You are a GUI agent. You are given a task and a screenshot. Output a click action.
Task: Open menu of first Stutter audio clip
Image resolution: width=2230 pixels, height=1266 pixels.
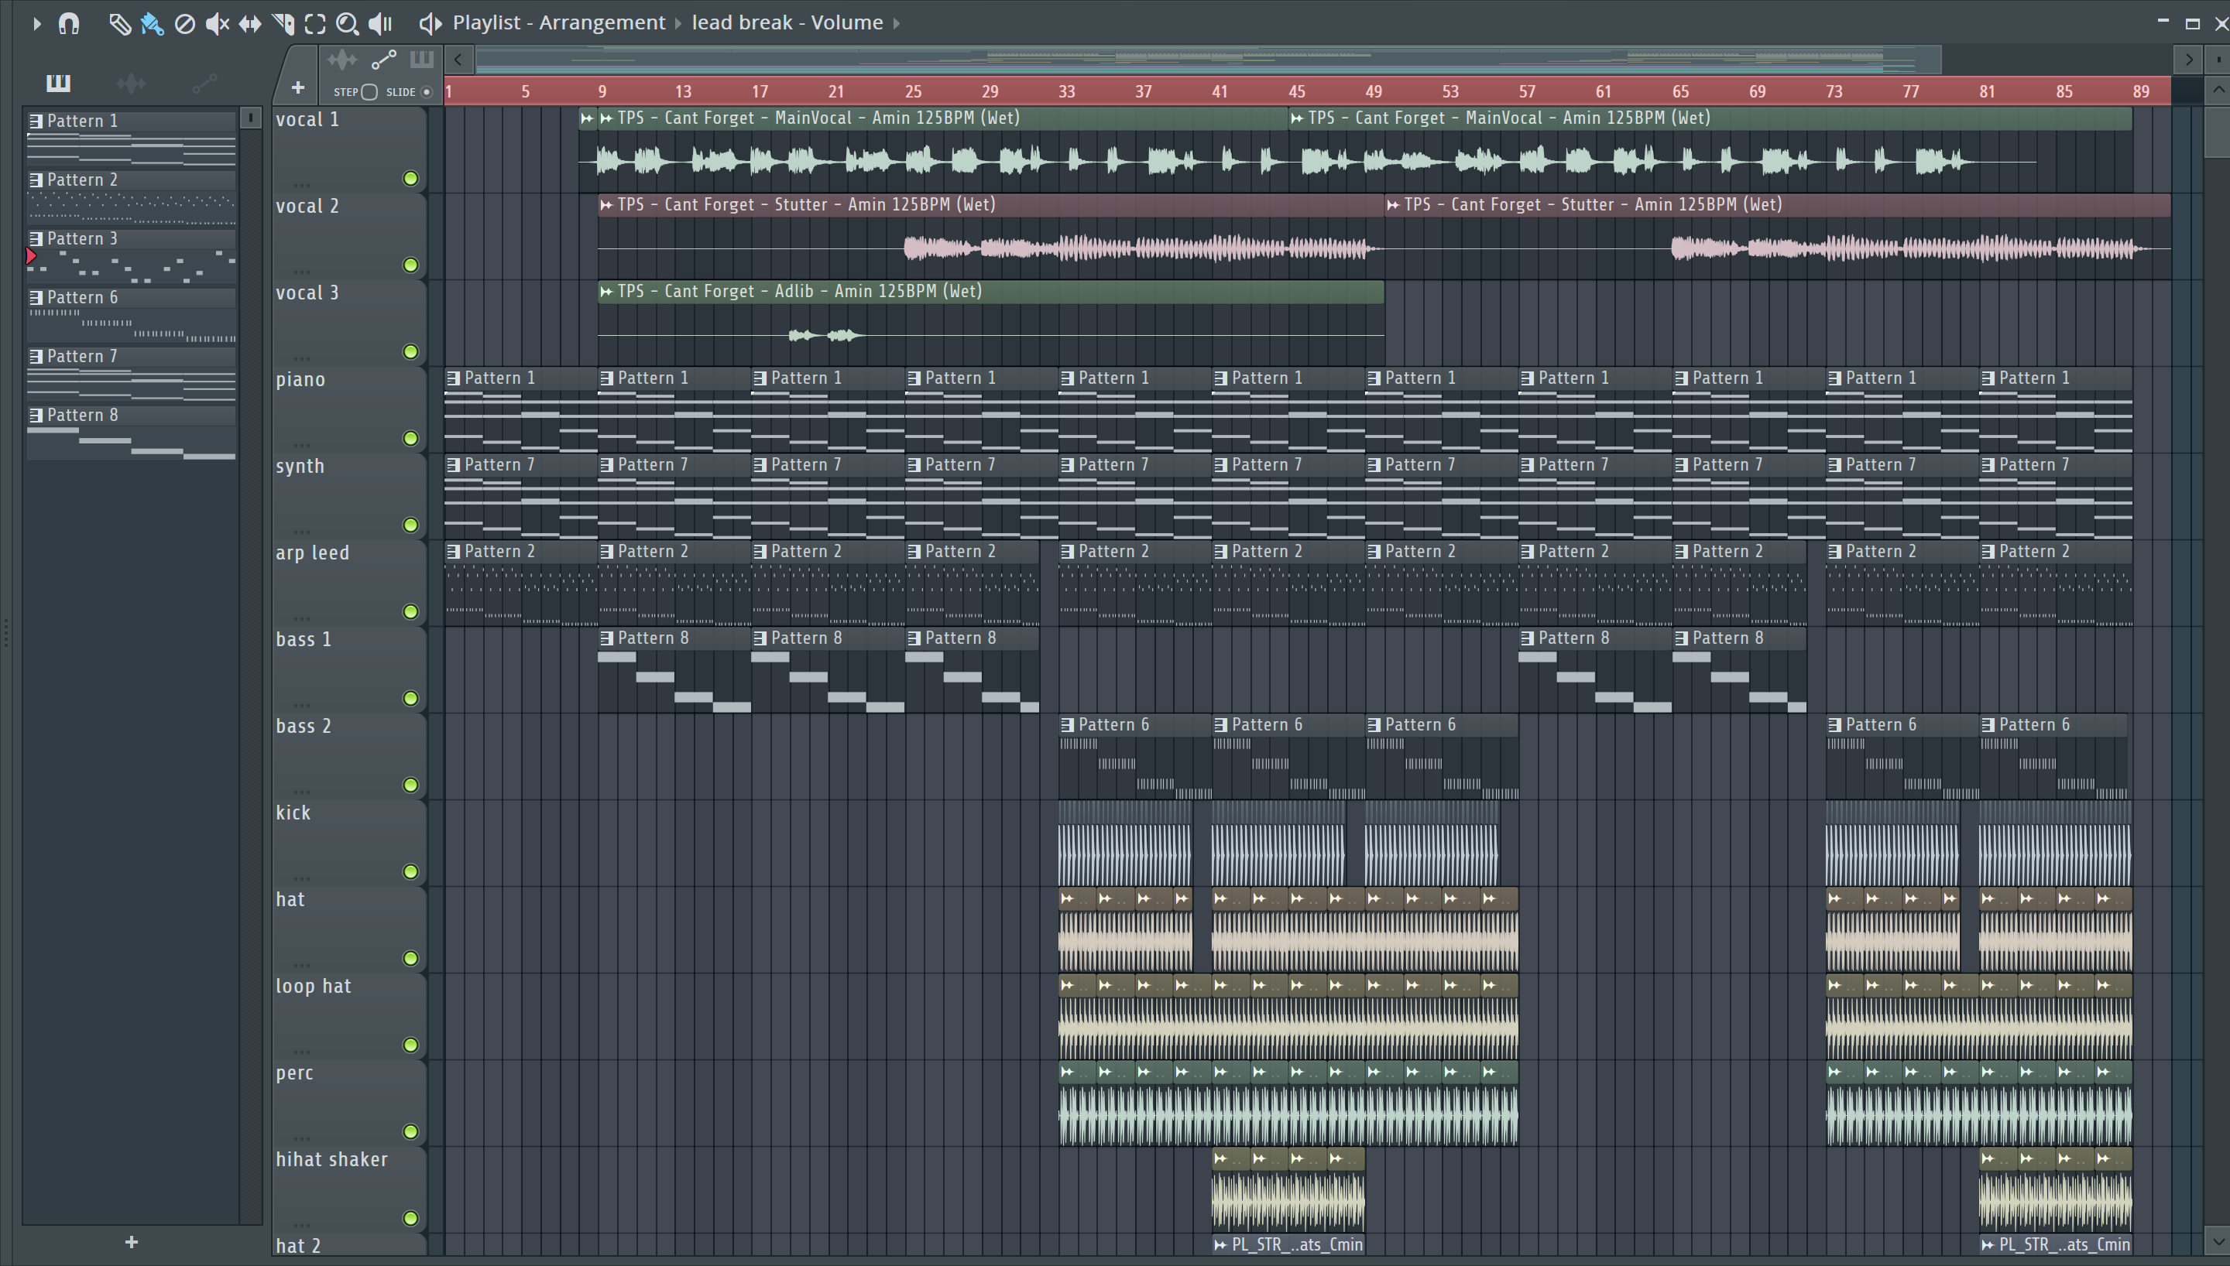(x=606, y=205)
